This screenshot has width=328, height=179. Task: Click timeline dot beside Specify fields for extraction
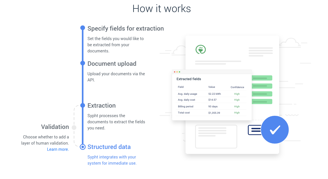coord(82,28)
